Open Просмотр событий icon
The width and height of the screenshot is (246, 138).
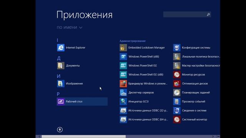tap(177, 102)
